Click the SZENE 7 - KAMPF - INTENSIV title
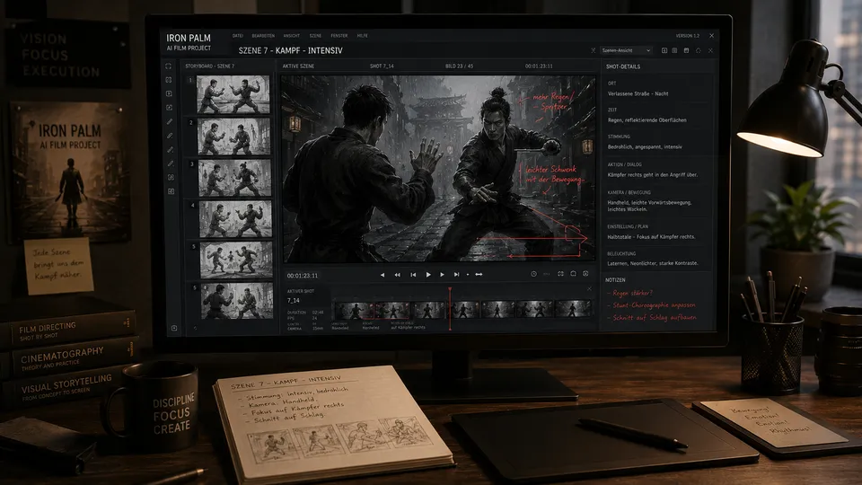Image resolution: width=862 pixels, height=485 pixels. [290, 50]
